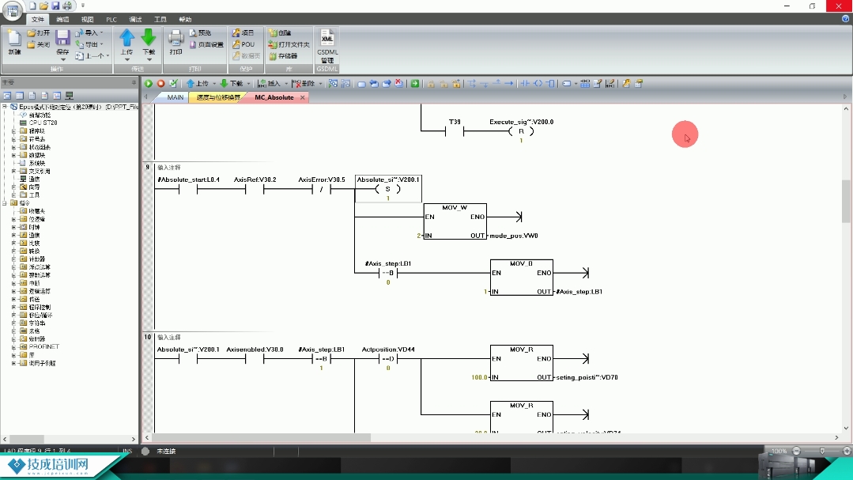Switch to the MAIN program tab
The image size is (853, 480).
click(176, 97)
